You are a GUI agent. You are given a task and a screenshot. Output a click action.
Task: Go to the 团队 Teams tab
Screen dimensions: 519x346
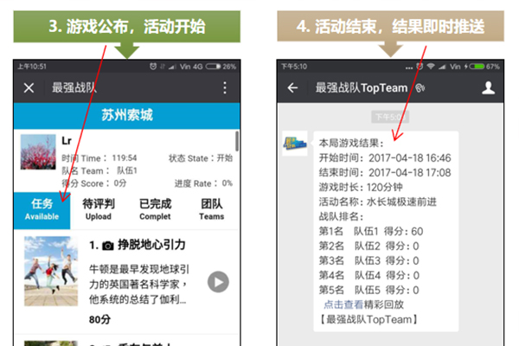[212, 210]
